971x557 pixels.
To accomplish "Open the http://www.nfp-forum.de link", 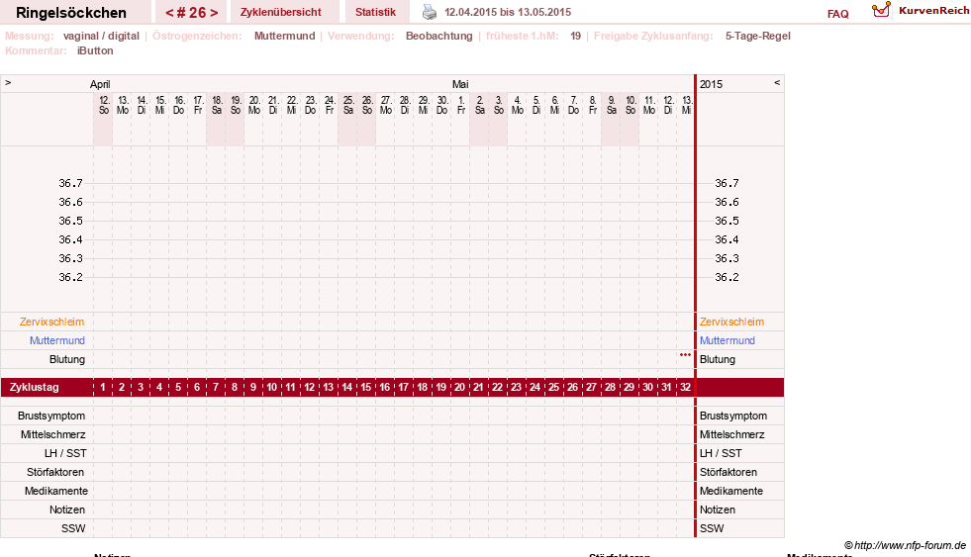I will 910,545.
